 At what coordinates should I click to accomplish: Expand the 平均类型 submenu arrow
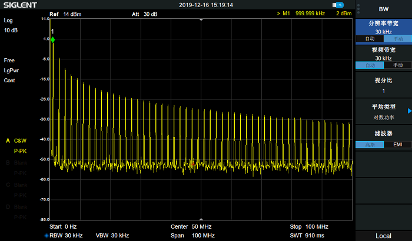pos(410,111)
